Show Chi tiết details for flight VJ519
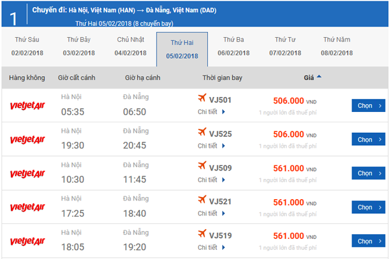390x259 pixels. click(x=211, y=247)
